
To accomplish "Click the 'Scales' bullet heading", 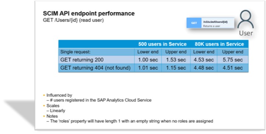I will (53, 106).
